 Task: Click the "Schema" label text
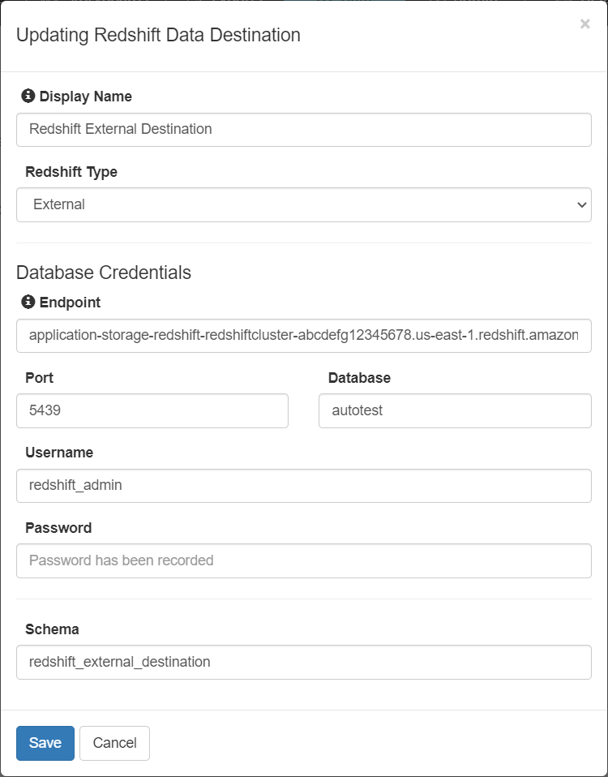[x=52, y=629]
